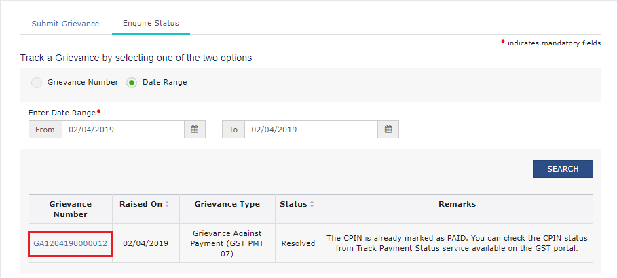617x278 pixels.
Task: Sort by the Raised On column arrows
Action: 167,205
